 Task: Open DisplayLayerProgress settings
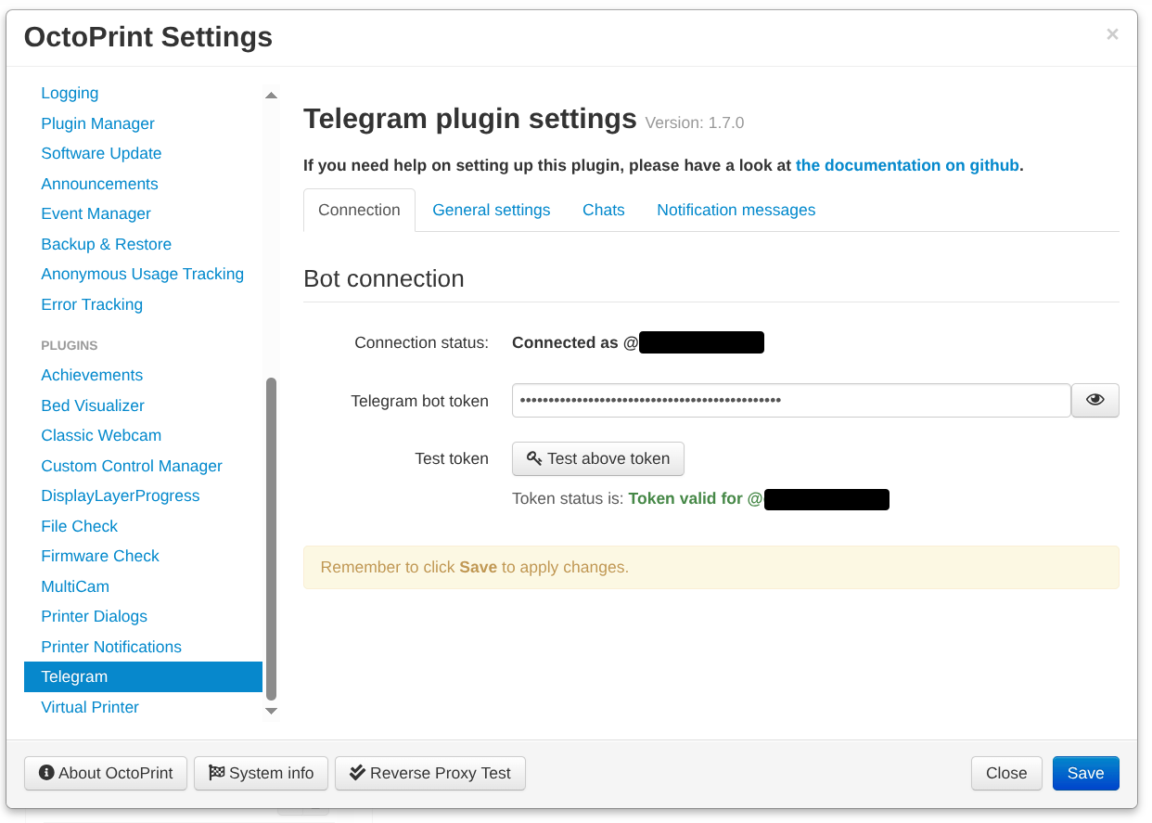pos(121,495)
